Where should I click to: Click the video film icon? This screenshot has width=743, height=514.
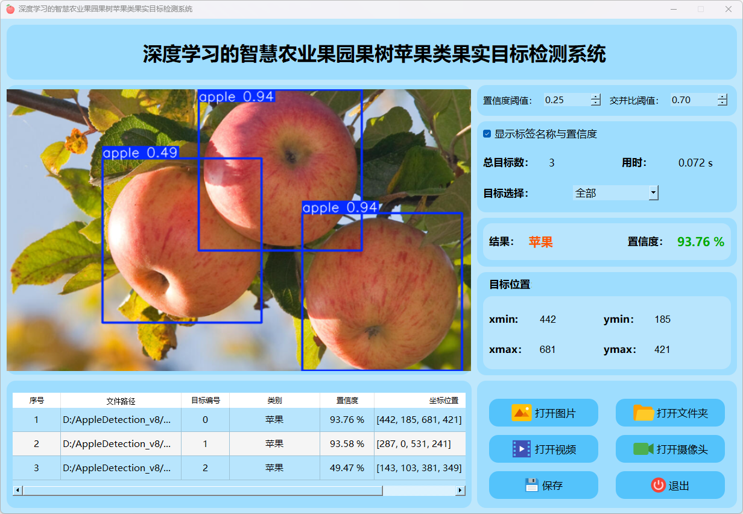pyautogui.click(x=522, y=449)
